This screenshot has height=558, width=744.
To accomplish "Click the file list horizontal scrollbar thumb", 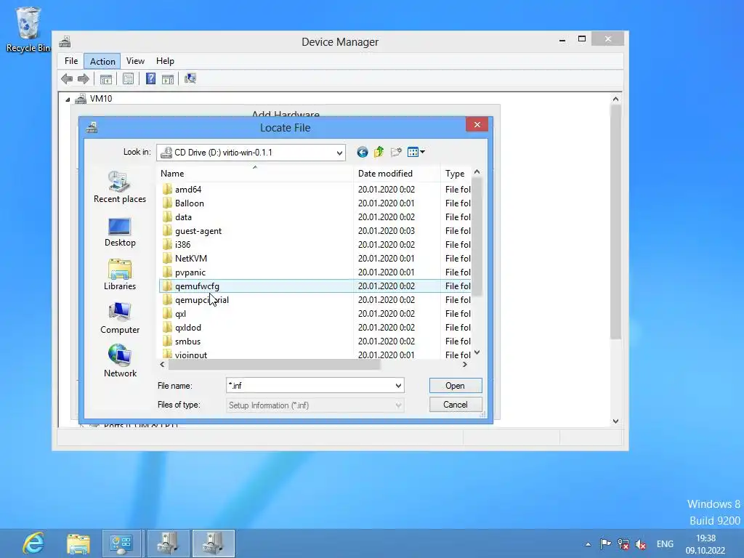I will (x=274, y=365).
